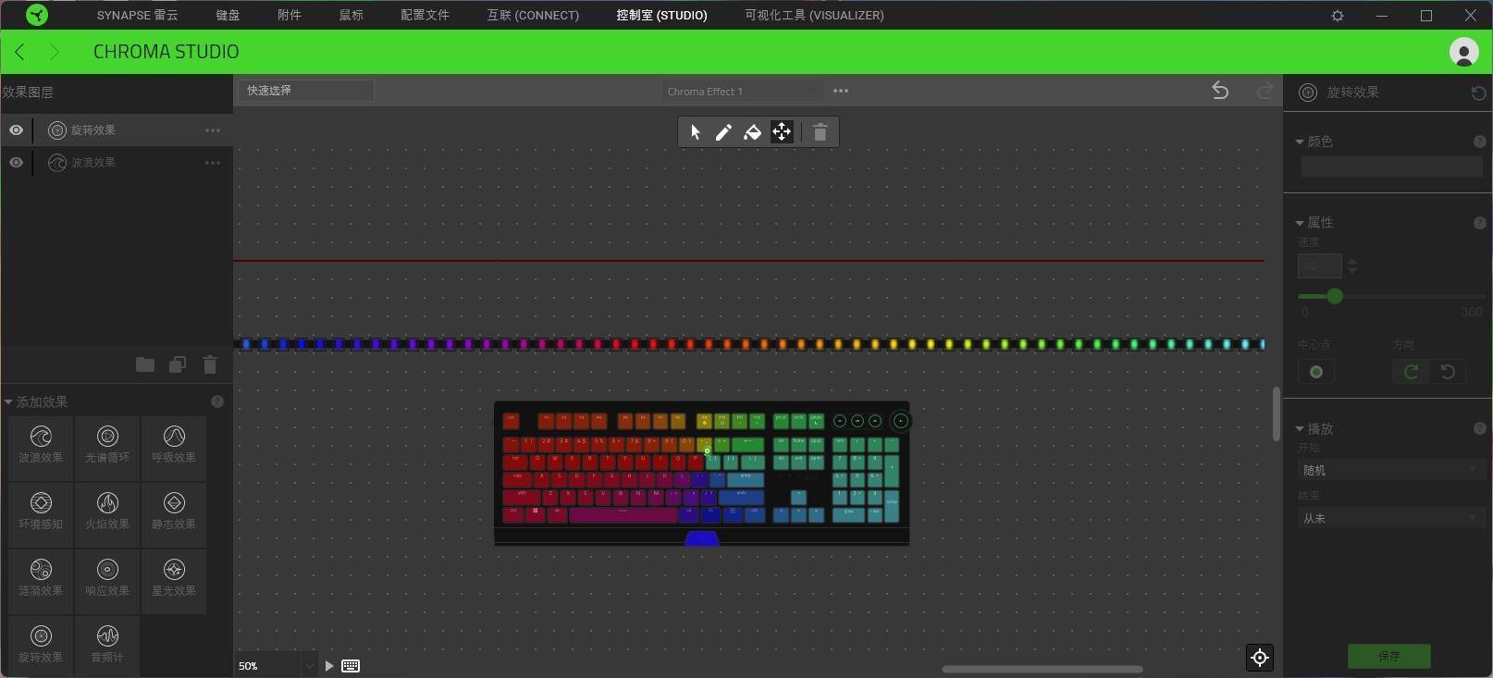Viewport: 1493px width, 678px height.
Task: Go to the 互联 (CONNECT) tab
Action: click(534, 15)
